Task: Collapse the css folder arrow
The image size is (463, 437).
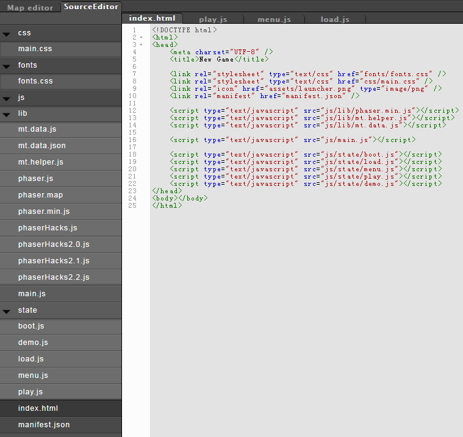Action: click(x=7, y=34)
